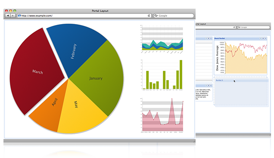Screen dimensions: 274x158
Task: Click the Portlet 3 title bar
Action: coord(241,81)
